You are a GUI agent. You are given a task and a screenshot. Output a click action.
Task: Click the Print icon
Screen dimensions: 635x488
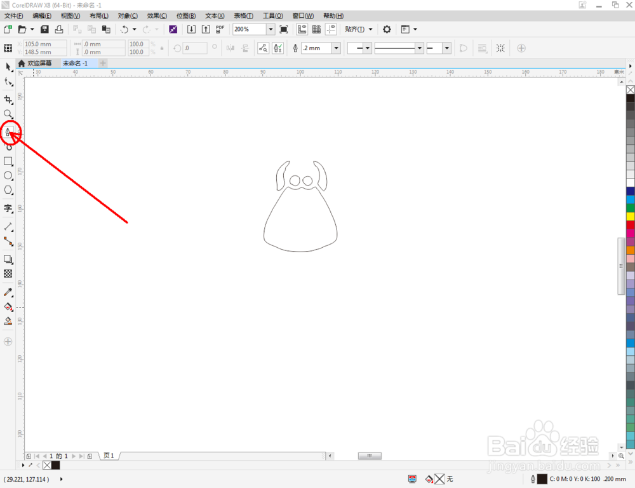pyautogui.click(x=58, y=29)
